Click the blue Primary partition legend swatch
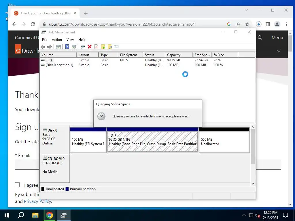The height and width of the screenshot is (221, 295). 67,189
